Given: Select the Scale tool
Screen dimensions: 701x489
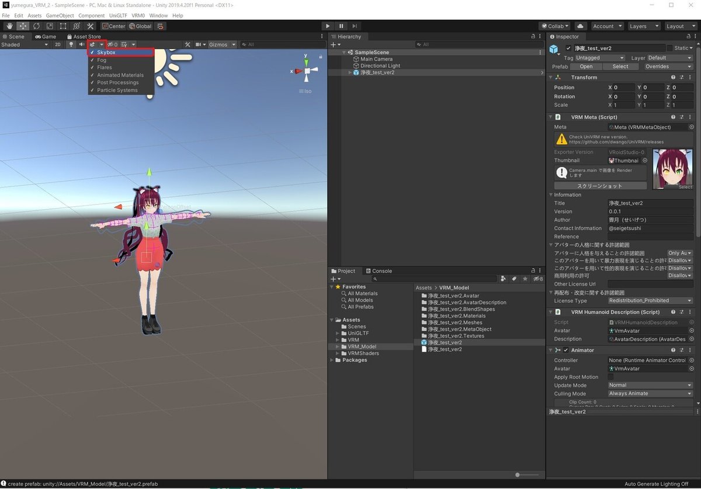Looking at the screenshot, I should pyautogui.click(x=50, y=26).
